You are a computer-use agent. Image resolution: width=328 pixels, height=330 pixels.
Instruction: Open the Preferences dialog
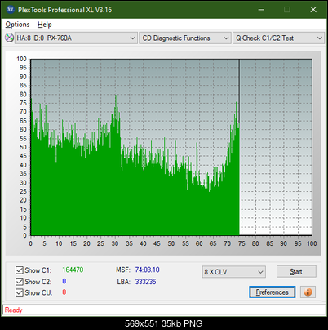pyautogui.click(x=272, y=292)
